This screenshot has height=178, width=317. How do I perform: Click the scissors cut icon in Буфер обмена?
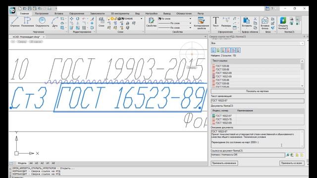255,19
